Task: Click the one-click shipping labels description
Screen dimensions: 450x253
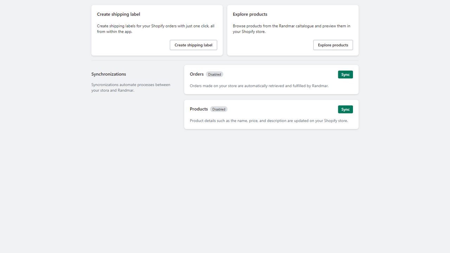Action: pyautogui.click(x=156, y=29)
